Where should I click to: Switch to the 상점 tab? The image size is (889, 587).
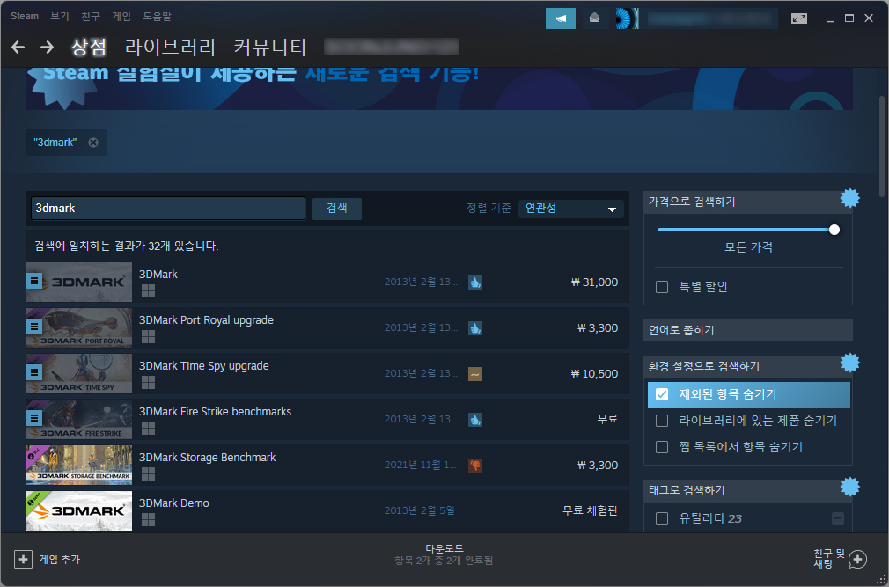point(88,47)
